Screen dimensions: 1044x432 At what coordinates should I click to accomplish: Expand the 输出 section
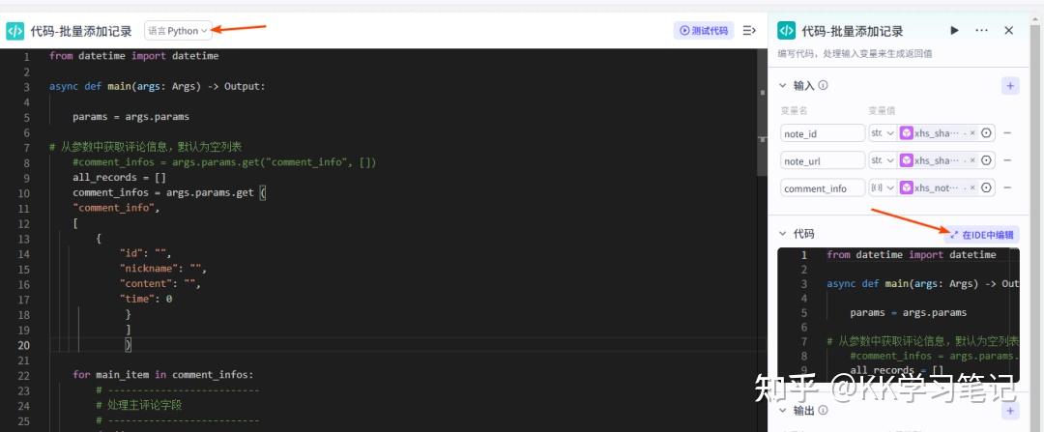point(784,411)
